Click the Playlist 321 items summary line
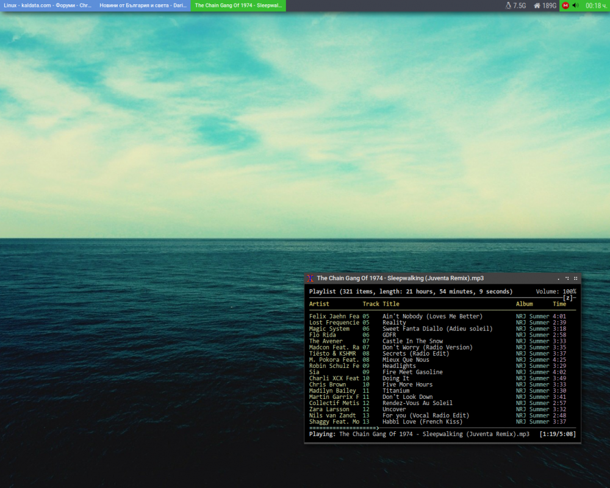Screen dimensions: 610x488 pyautogui.click(x=411, y=292)
